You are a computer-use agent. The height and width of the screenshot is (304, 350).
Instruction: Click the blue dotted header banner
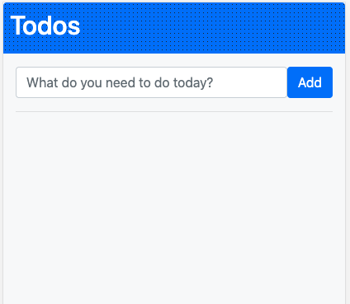pyautogui.click(x=174, y=28)
